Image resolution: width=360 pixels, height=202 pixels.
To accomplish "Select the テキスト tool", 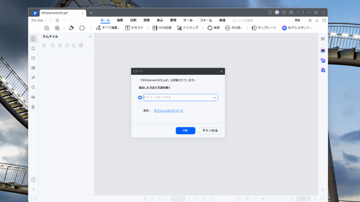I will pos(134,28).
